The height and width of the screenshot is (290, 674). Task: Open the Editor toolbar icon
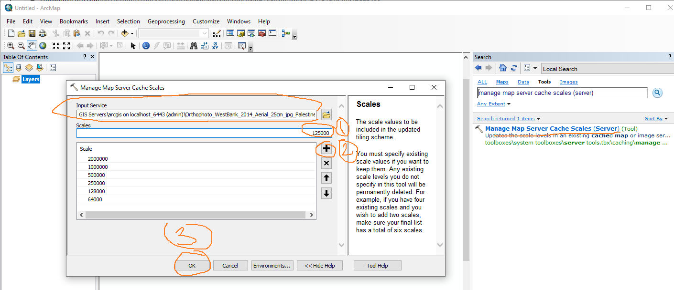(217, 33)
